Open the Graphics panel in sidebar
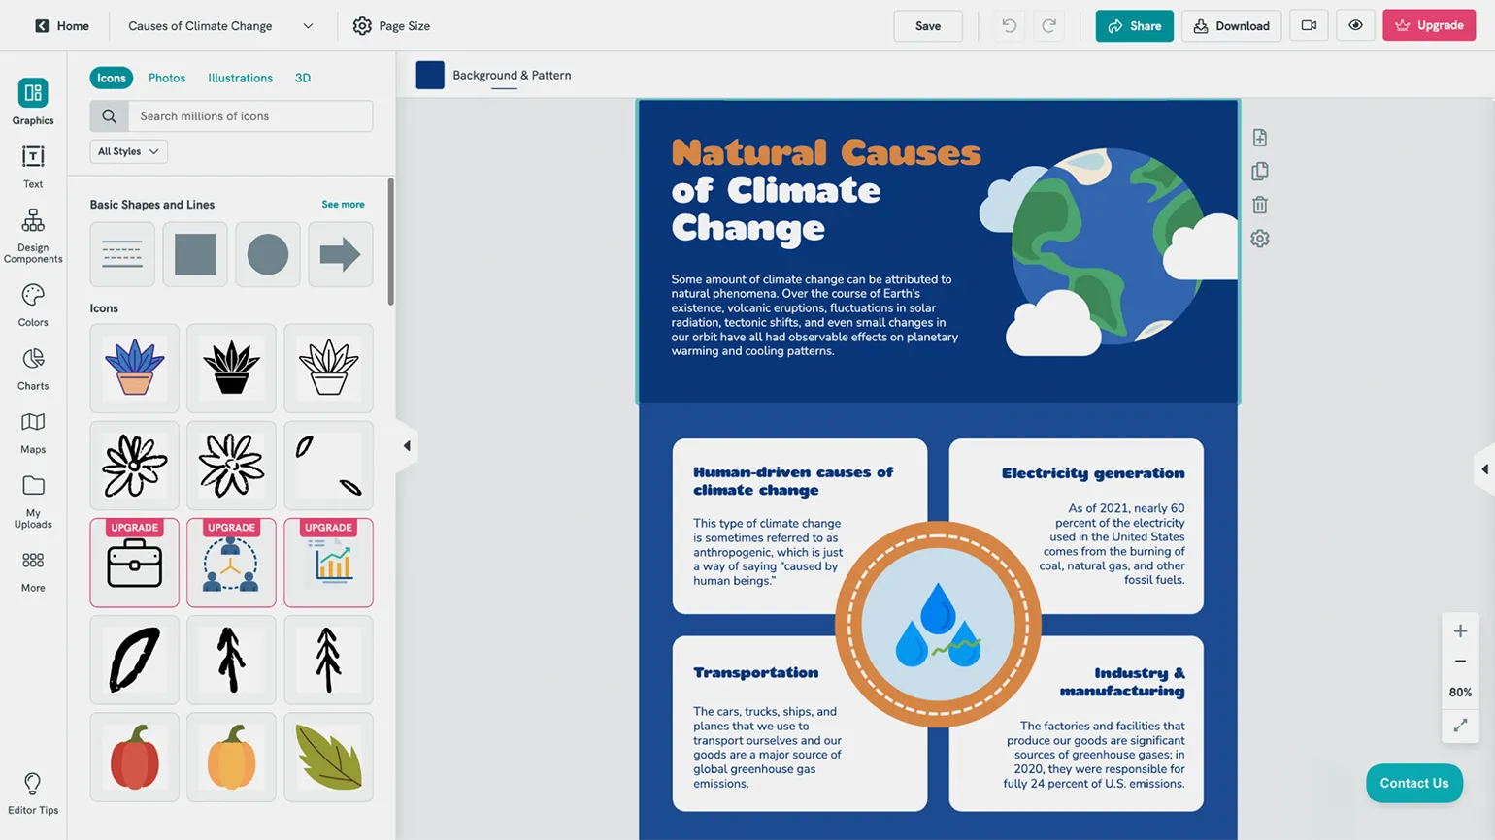Viewport: 1495px width, 840px height. (33, 102)
